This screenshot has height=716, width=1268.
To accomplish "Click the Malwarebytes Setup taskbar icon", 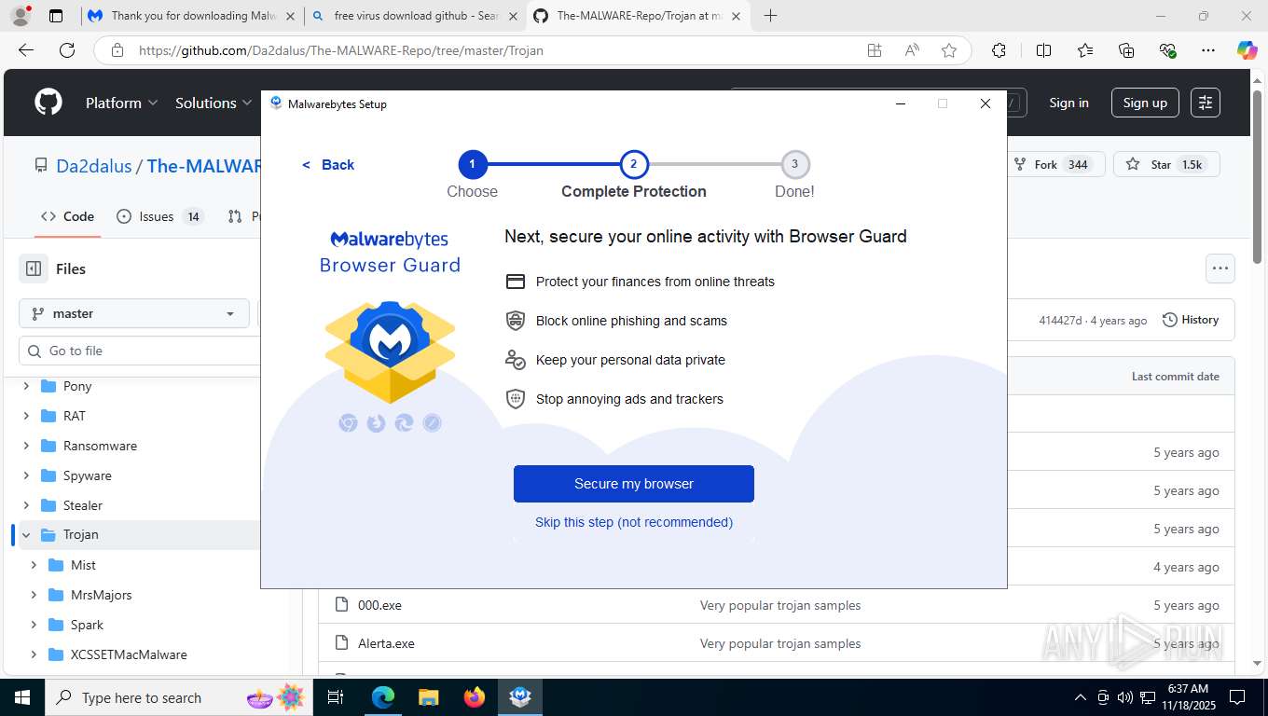I will (x=520, y=697).
